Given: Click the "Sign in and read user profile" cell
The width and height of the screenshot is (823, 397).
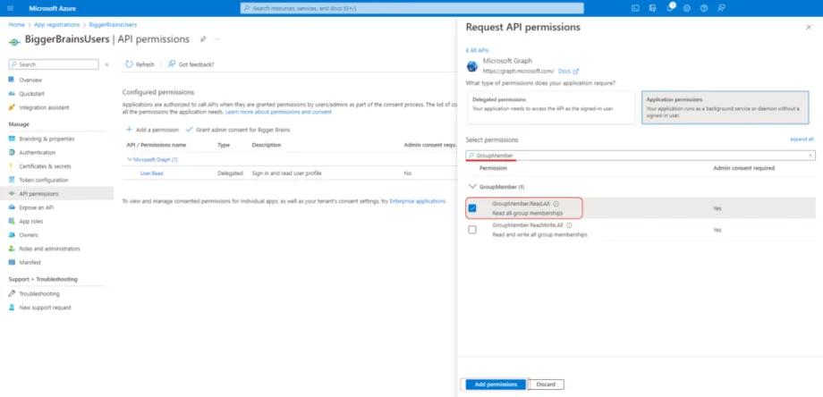Looking at the screenshot, I should click(x=286, y=173).
